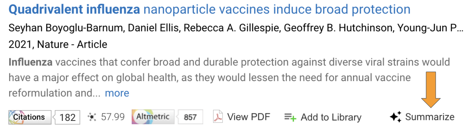Open the 182 citations count
The width and height of the screenshot is (468, 132).
point(67,117)
